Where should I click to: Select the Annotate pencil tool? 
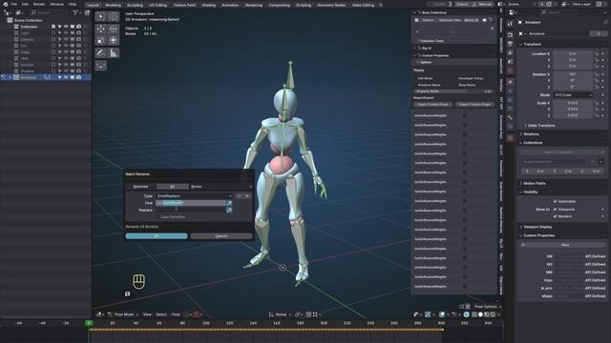pyautogui.click(x=101, y=53)
